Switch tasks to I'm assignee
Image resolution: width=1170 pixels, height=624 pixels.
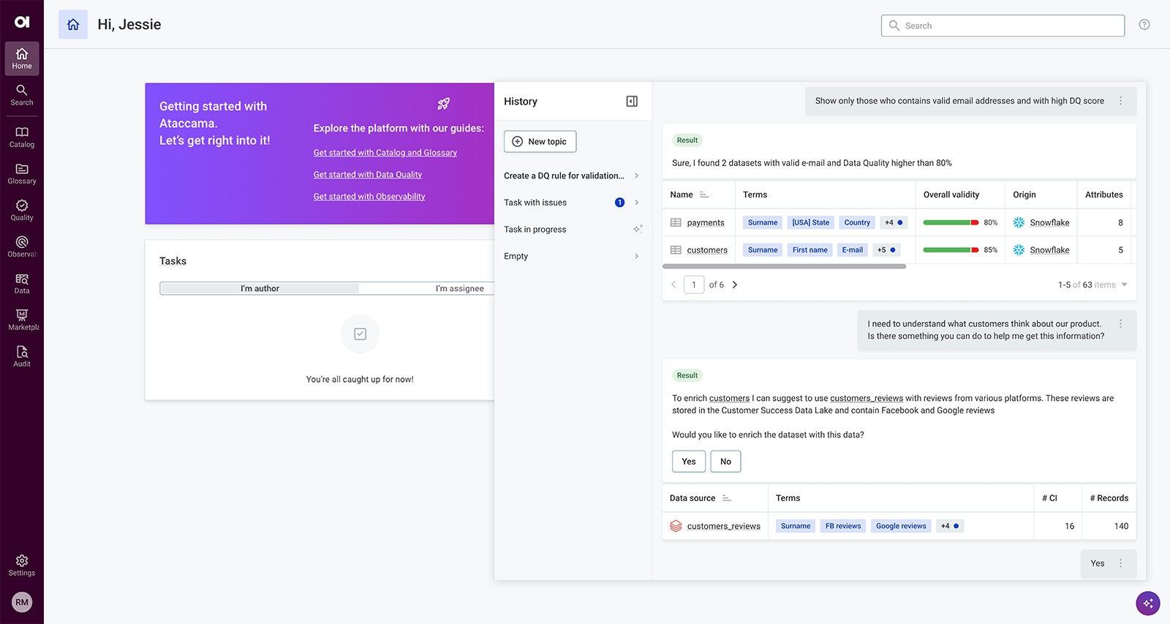tap(459, 288)
